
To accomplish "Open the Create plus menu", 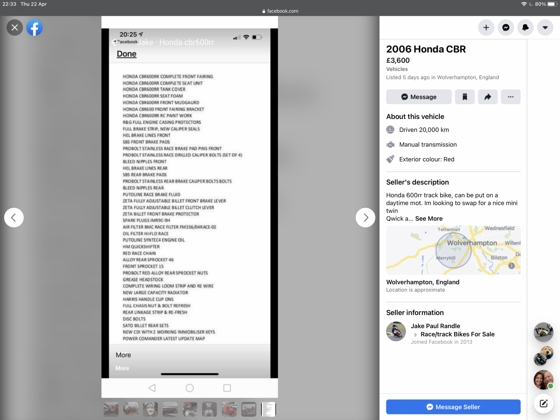I will pos(486,27).
